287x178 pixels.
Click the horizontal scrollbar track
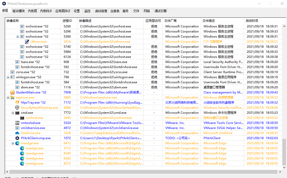(x=166, y=172)
